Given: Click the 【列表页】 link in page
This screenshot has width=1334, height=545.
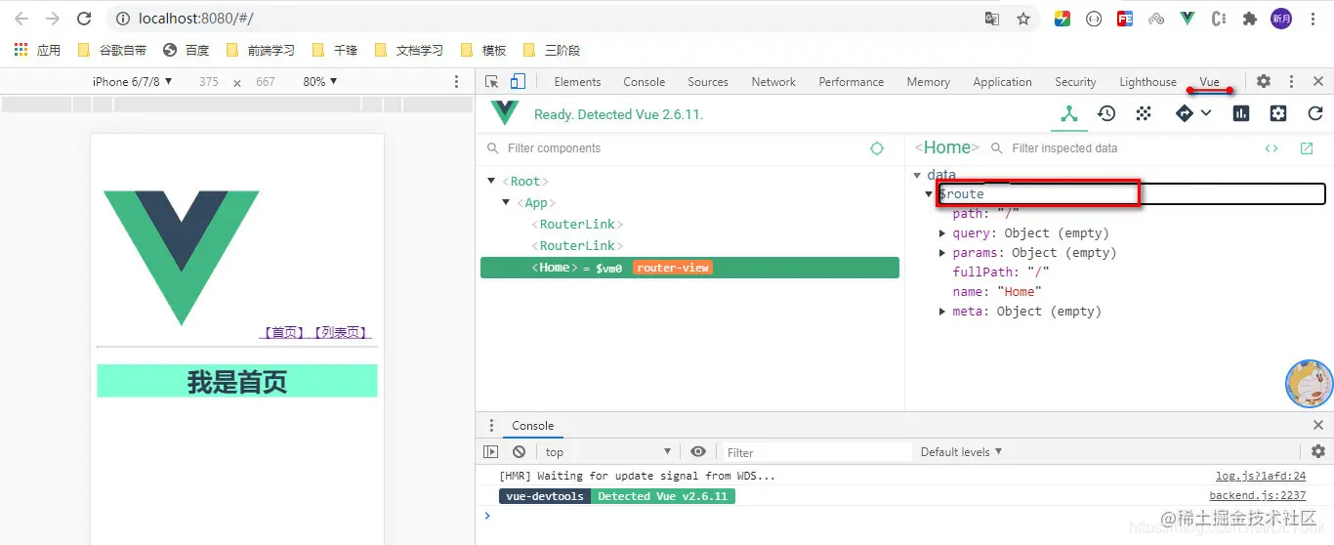Looking at the screenshot, I should pos(341,332).
